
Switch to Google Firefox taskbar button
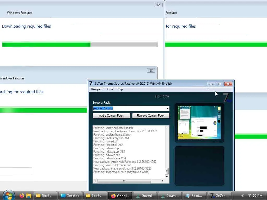click(x=120, y=196)
